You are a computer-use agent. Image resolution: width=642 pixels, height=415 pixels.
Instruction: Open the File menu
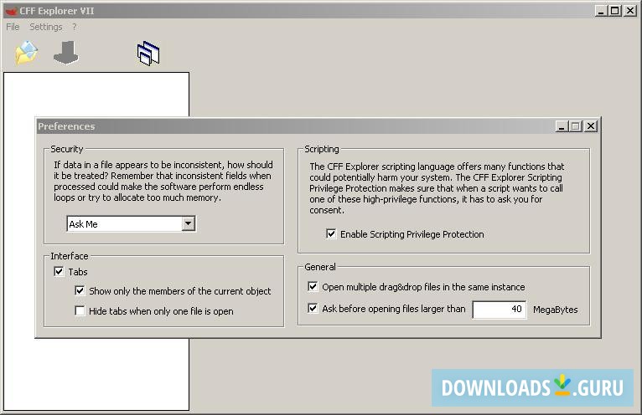tap(13, 27)
